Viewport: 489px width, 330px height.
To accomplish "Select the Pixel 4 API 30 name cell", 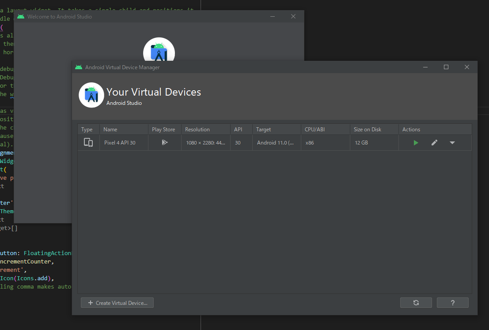I will (124, 143).
